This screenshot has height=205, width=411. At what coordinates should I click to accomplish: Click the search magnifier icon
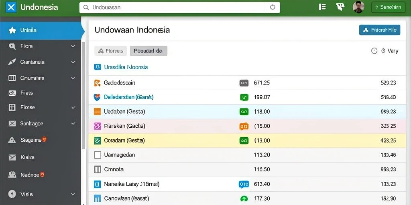pyautogui.click(x=86, y=7)
